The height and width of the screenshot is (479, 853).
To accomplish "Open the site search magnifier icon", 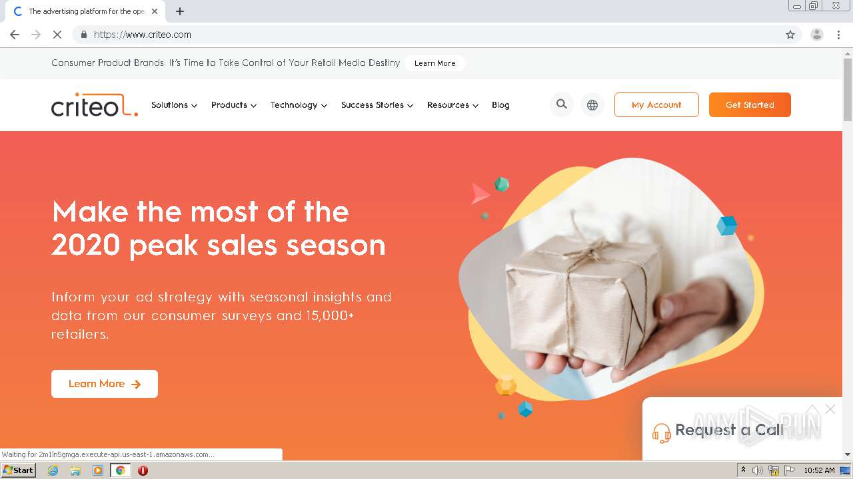I will pos(562,104).
